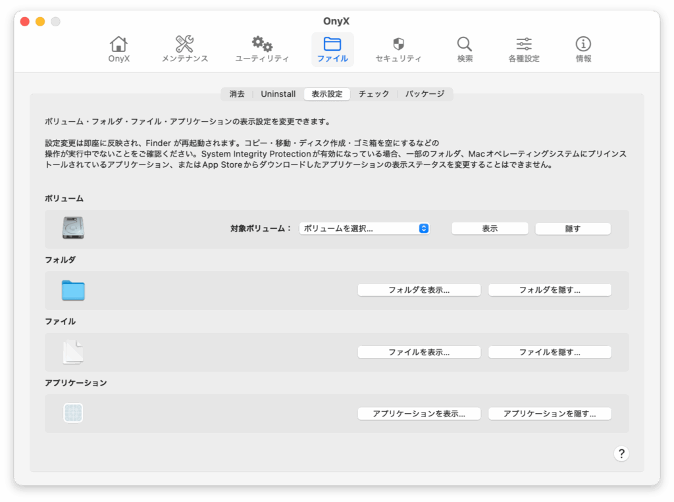Click the hard disk volume icon

[x=73, y=228]
